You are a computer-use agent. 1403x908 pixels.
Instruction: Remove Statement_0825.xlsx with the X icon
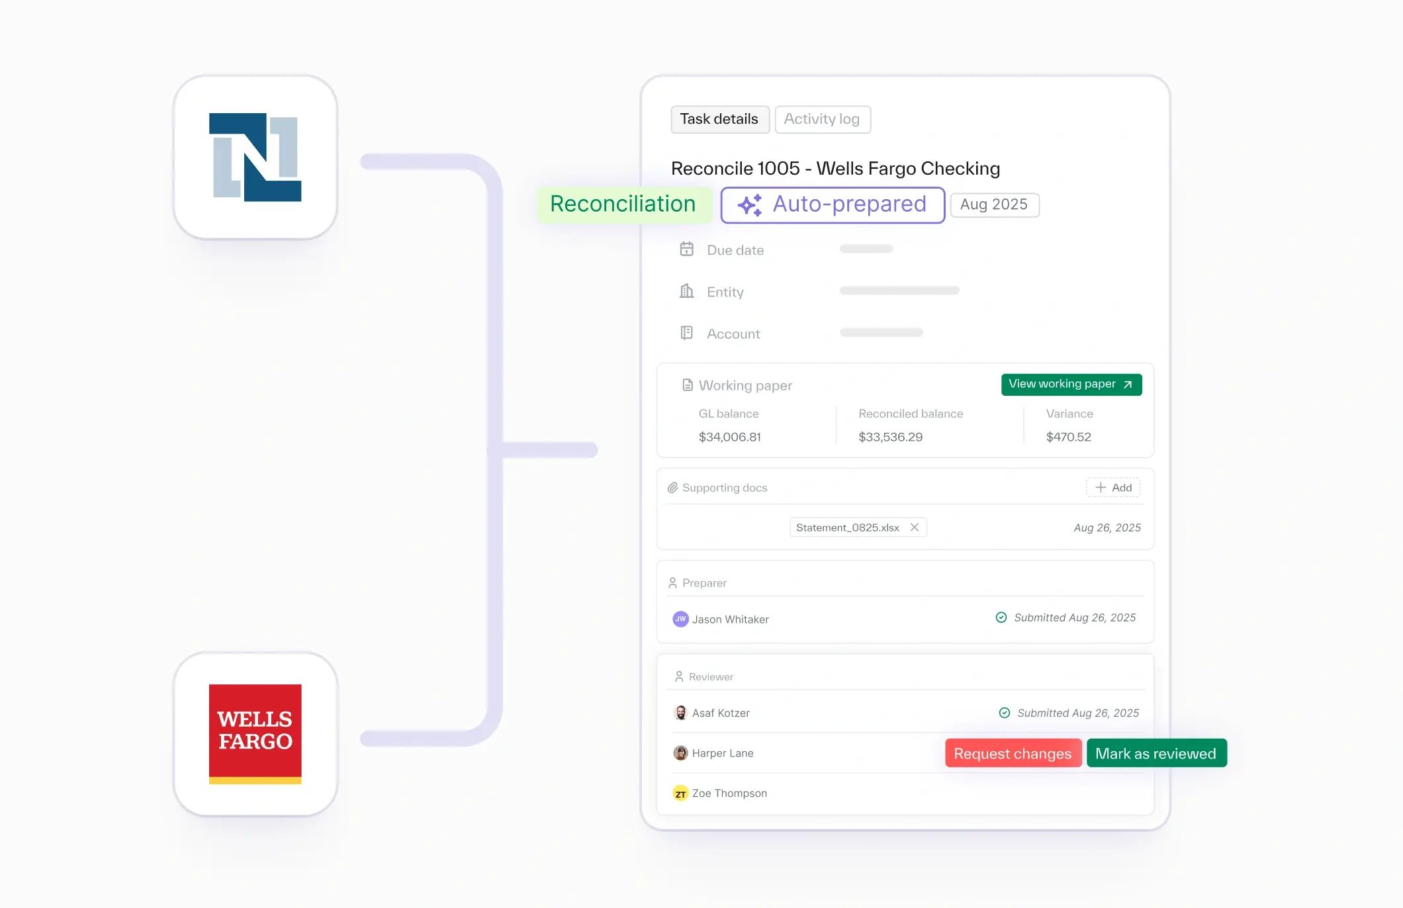click(x=915, y=527)
